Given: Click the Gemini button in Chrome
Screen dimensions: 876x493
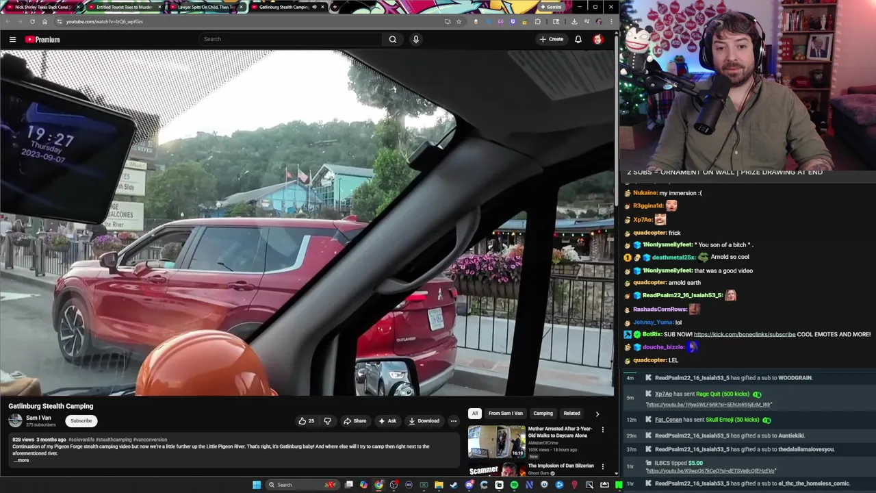Looking at the screenshot, I should pos(551,7).
